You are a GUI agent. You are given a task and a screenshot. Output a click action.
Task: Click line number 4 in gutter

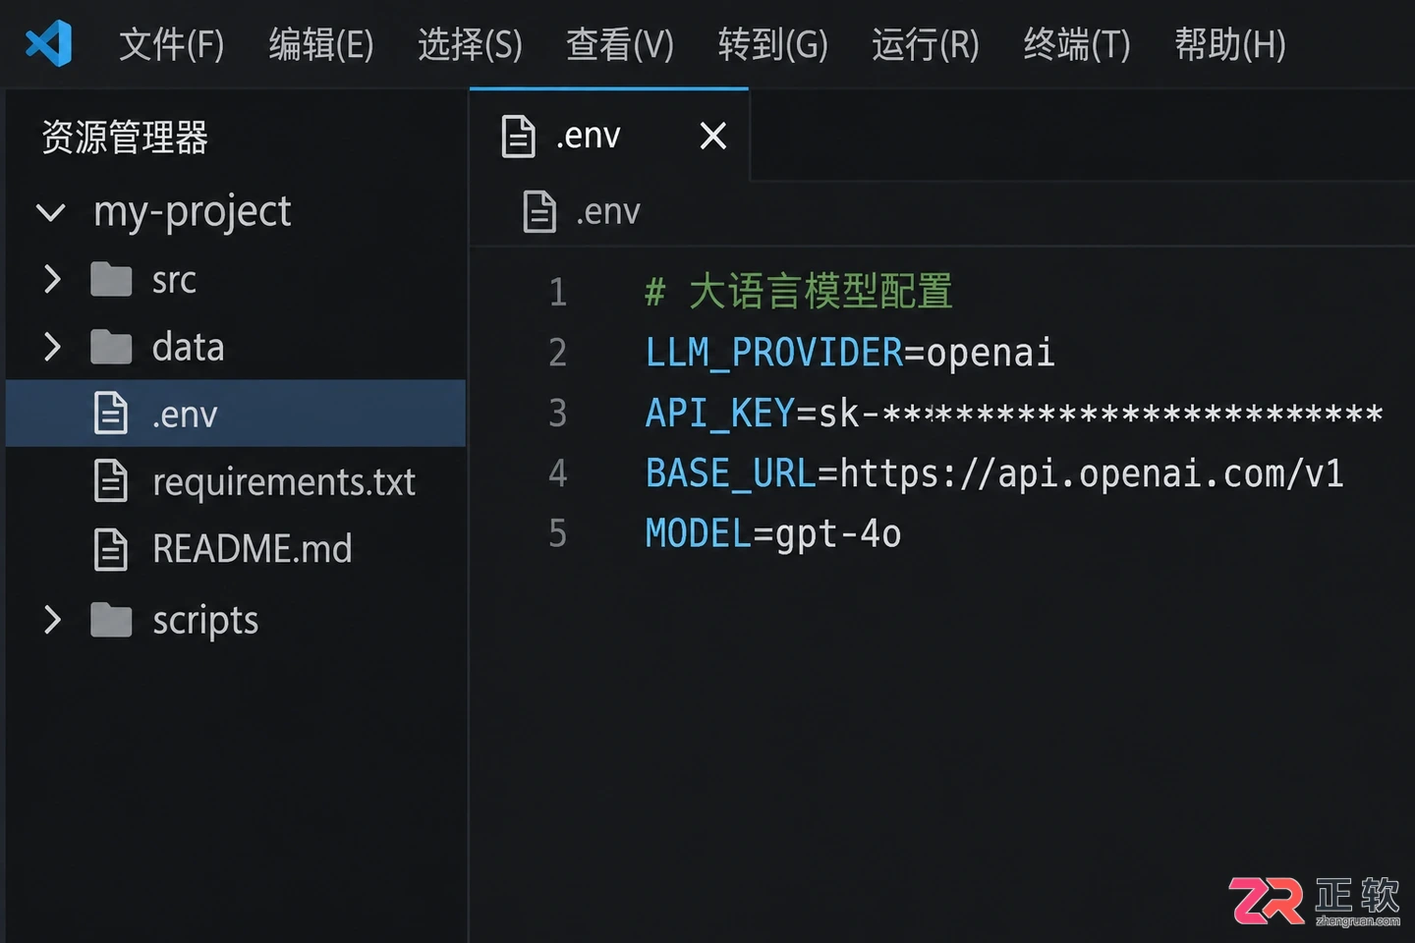[x=558, y=474]
